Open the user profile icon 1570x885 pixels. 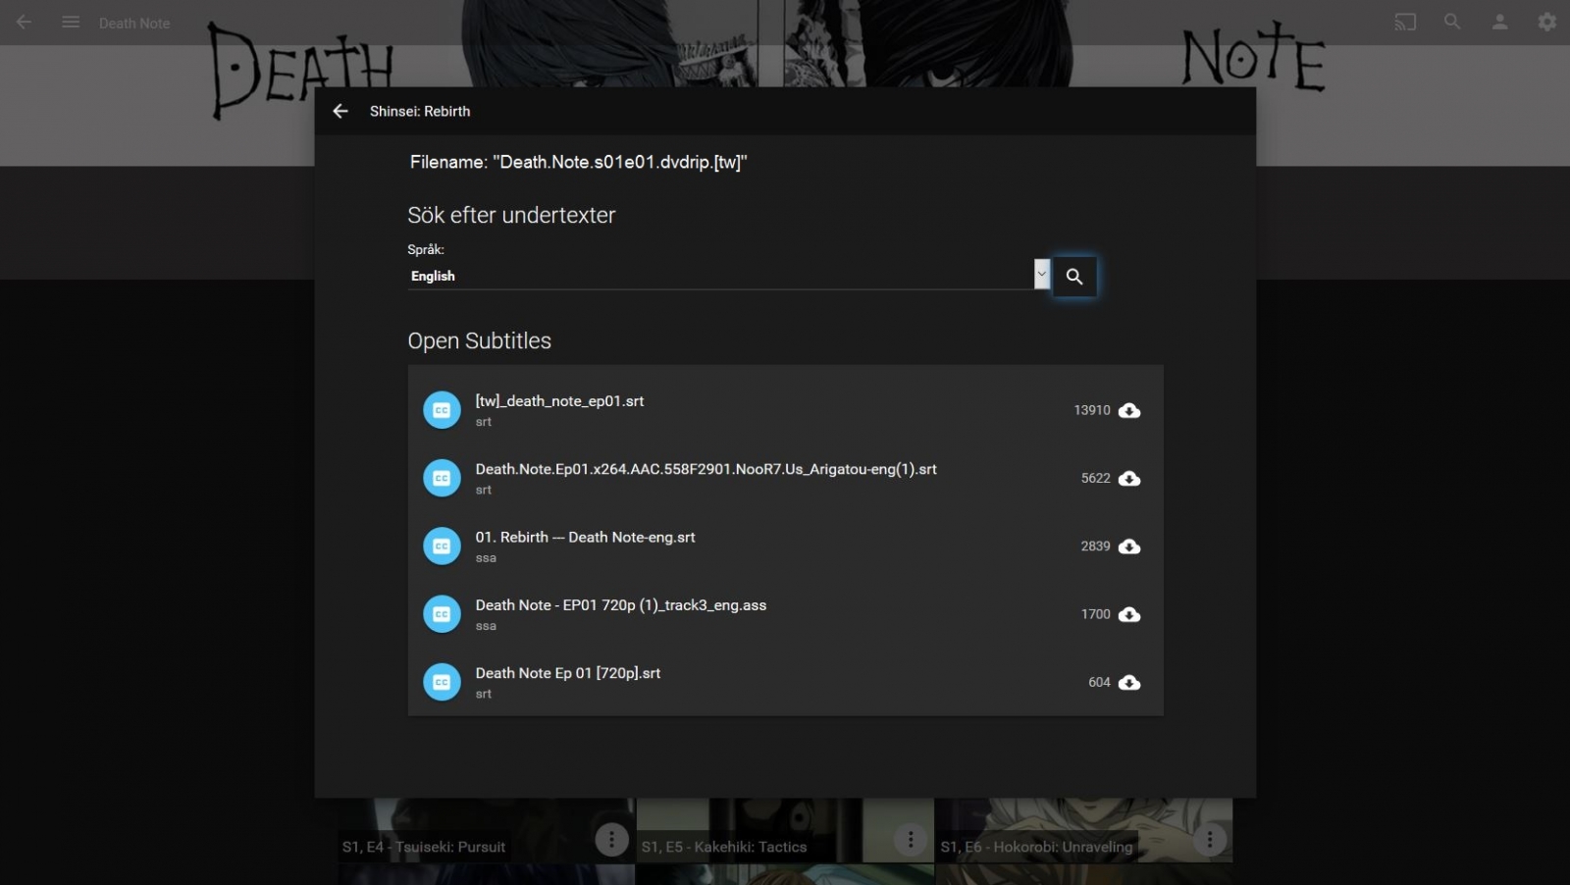click(1499, 22)
